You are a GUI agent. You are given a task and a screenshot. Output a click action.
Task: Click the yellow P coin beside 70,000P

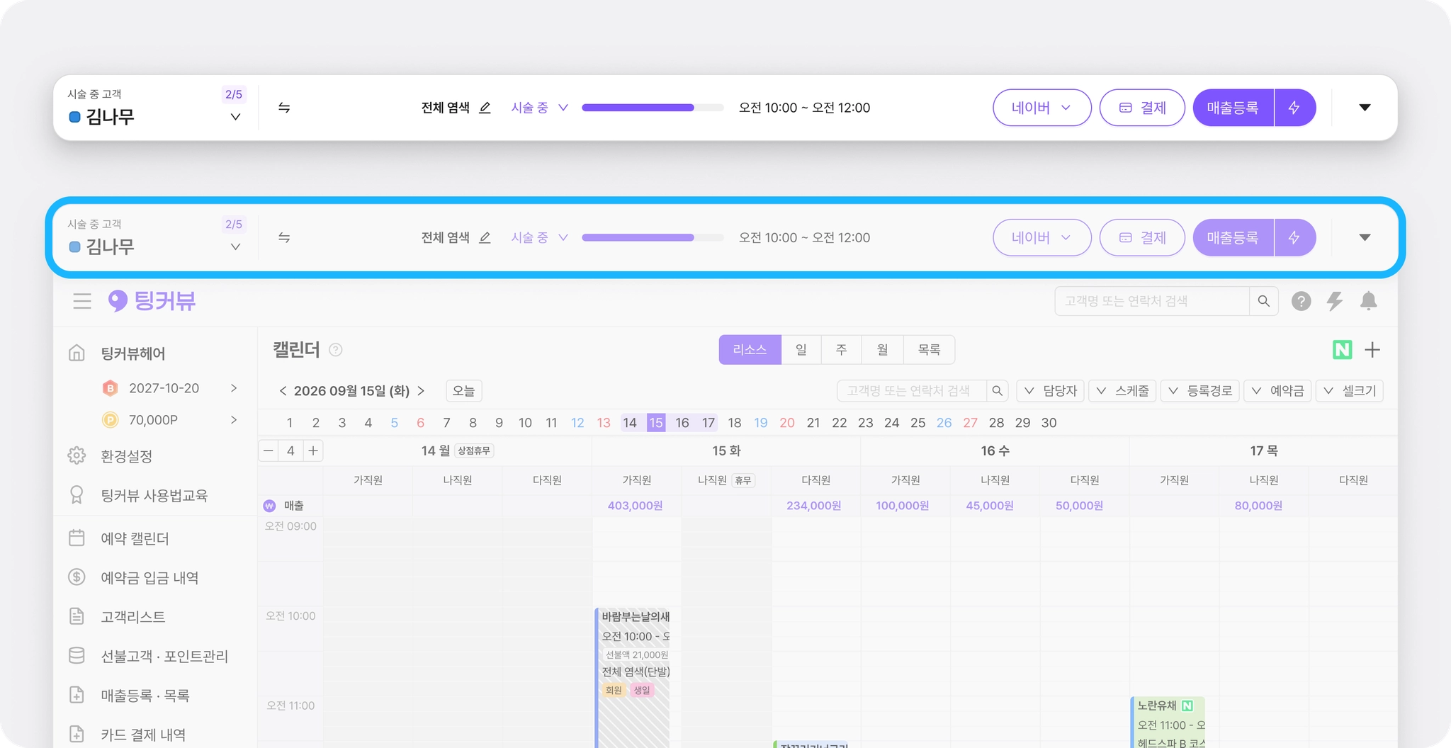click(110, 420)
